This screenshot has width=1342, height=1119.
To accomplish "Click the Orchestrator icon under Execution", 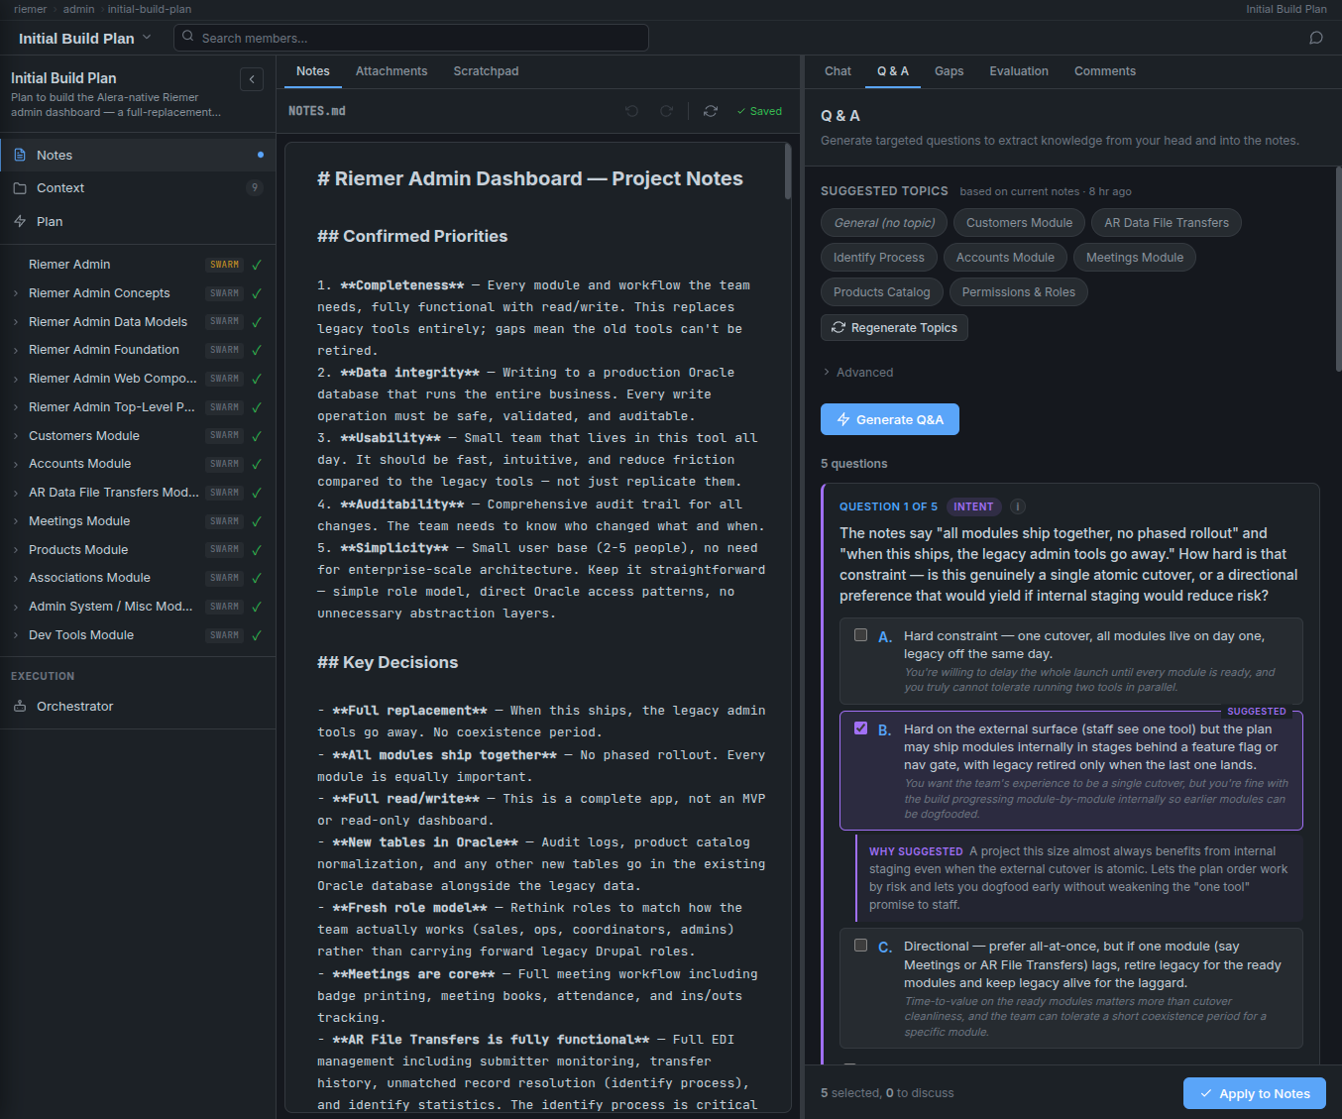I will pyautogui.click(x=20, y=706).
